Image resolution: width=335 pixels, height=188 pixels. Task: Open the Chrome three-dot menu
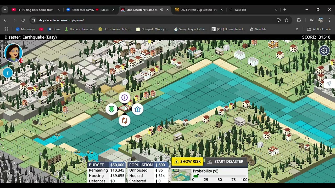click(330, 20)
